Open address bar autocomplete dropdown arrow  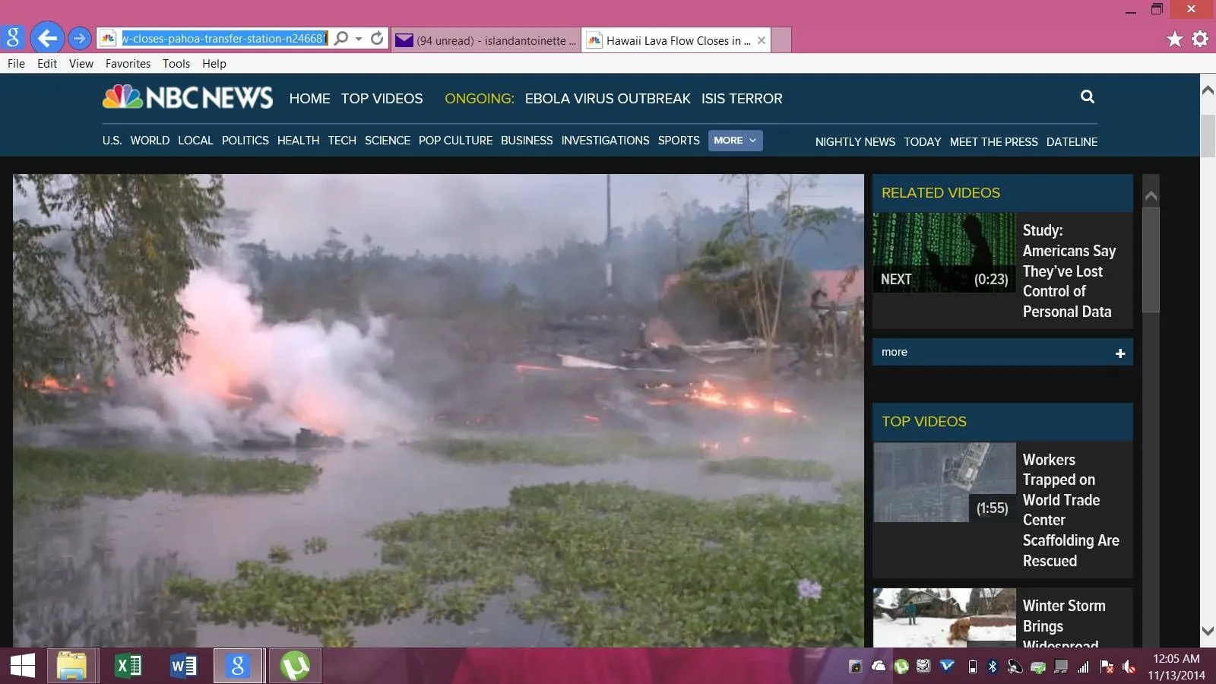[x=359, y=38]
